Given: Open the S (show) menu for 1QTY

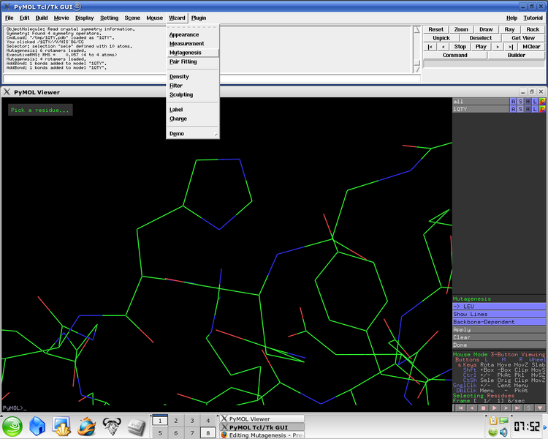Looking at the screenshot, I should [521, 109].
